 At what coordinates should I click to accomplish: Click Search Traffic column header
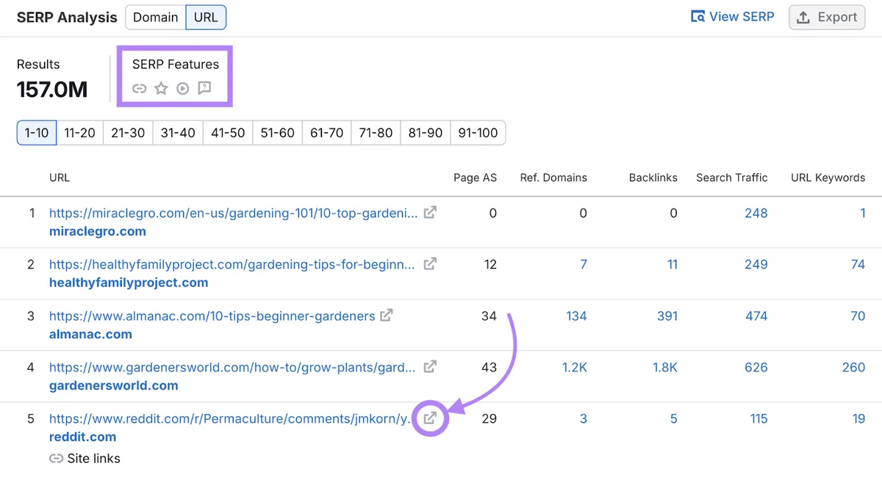[732, 178]
